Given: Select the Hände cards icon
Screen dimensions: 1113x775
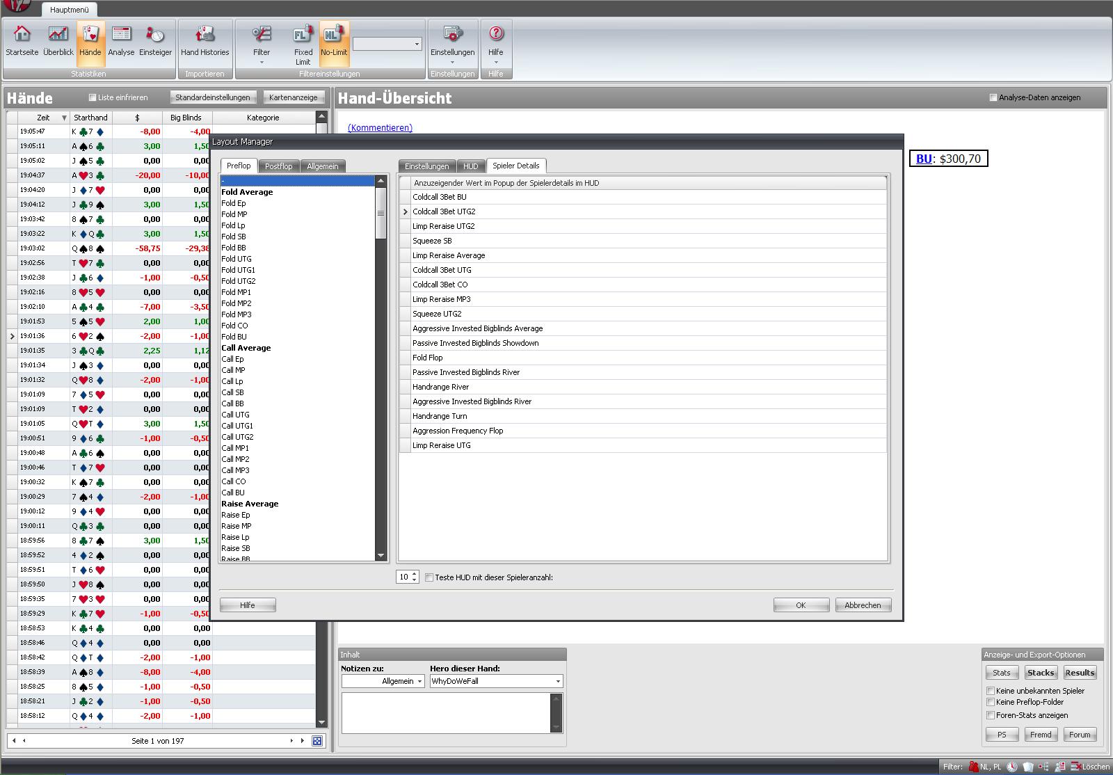Looking at the screenshot, I should (x=90, y=33).
